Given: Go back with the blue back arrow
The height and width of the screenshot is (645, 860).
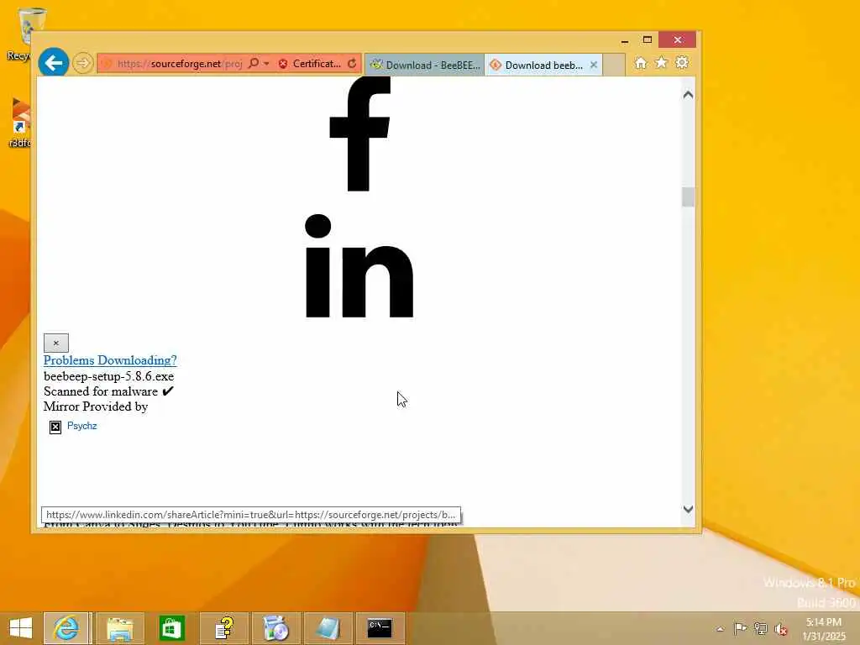Looking at the screenshot, I should [53, 63].
